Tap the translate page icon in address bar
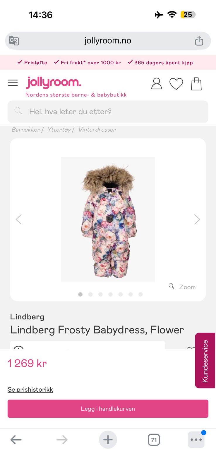Viewport: 216px width, 468px height. click(x=14, y=41)
